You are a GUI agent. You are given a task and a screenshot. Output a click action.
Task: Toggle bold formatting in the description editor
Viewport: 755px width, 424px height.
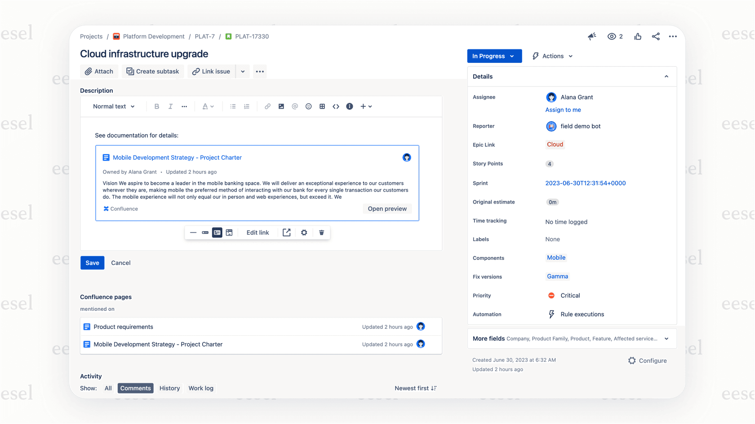tap(157, 106)
